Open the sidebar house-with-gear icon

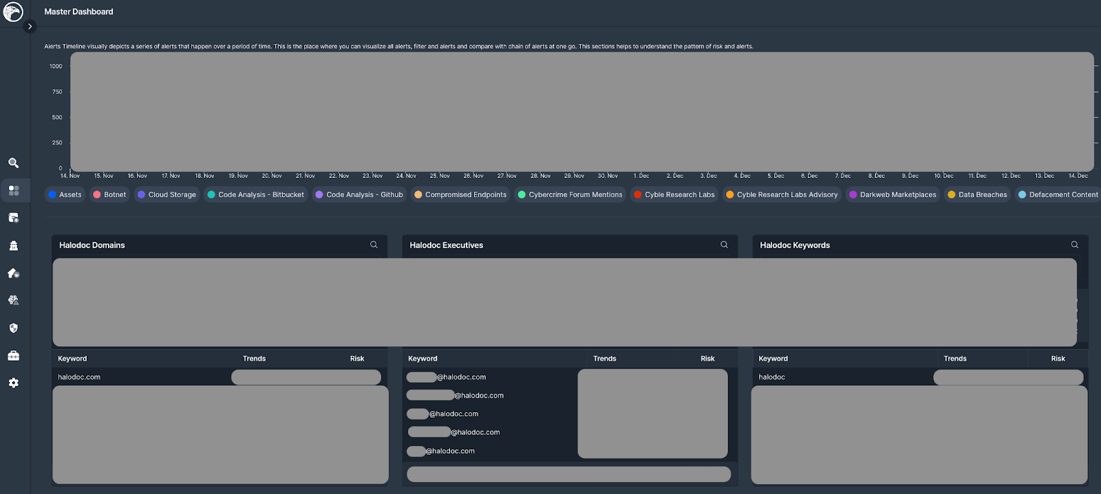click(x=14, y=273)
